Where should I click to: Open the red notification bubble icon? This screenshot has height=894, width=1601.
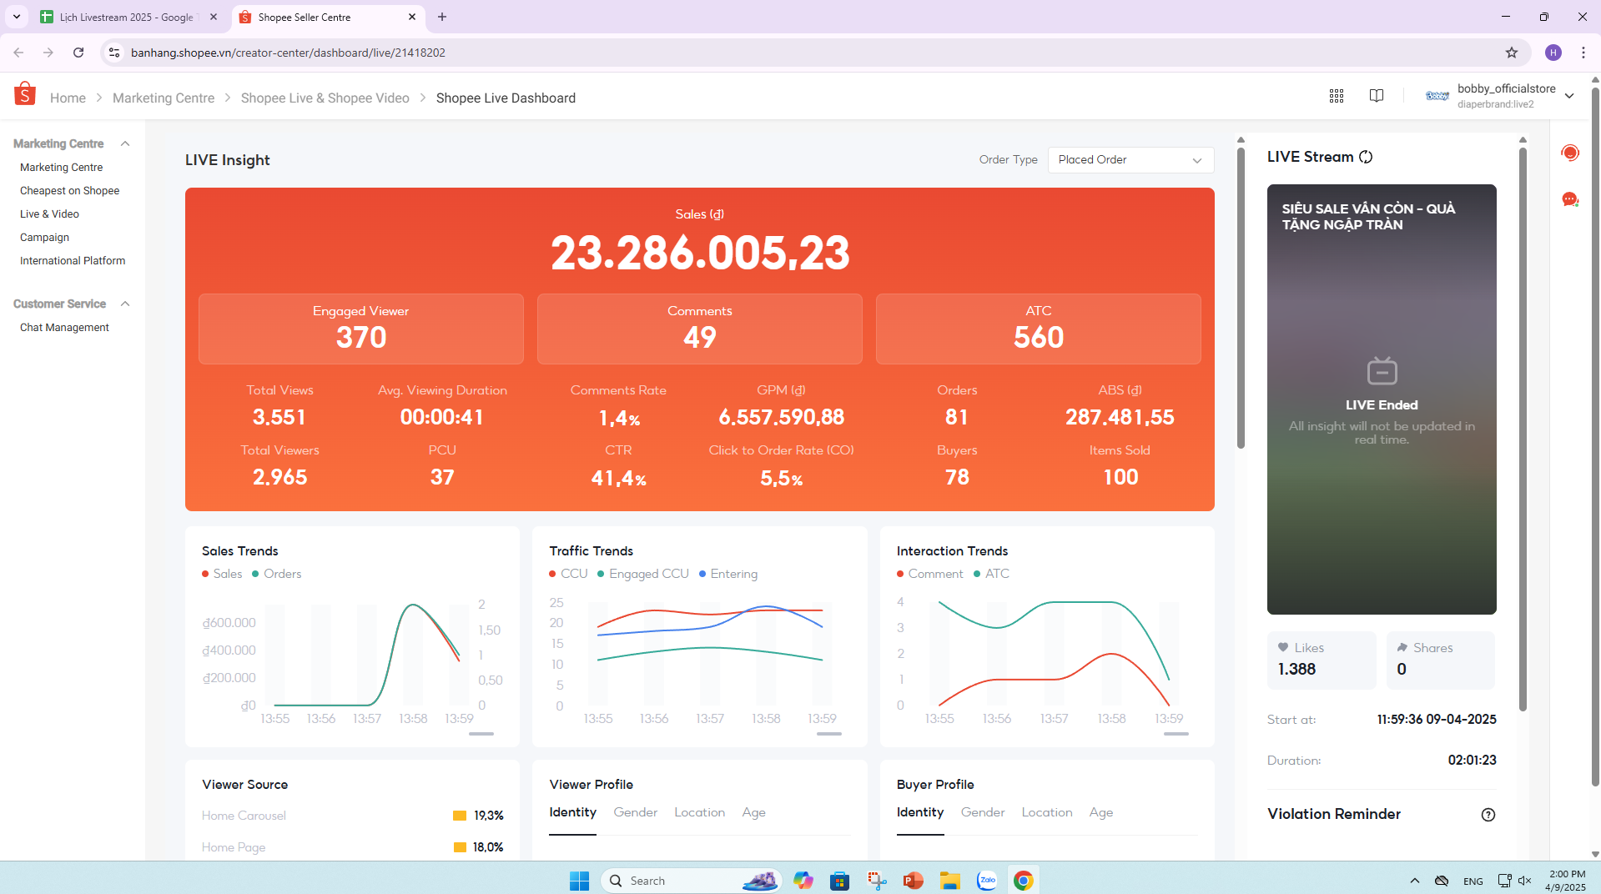tap(1570, 153)
